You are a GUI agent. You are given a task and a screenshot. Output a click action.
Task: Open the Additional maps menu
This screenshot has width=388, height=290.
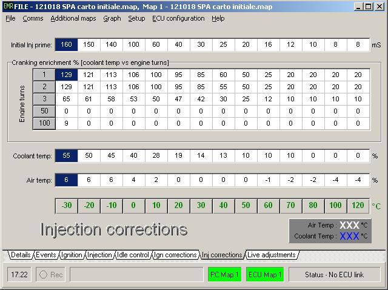[x=73, y=18]
